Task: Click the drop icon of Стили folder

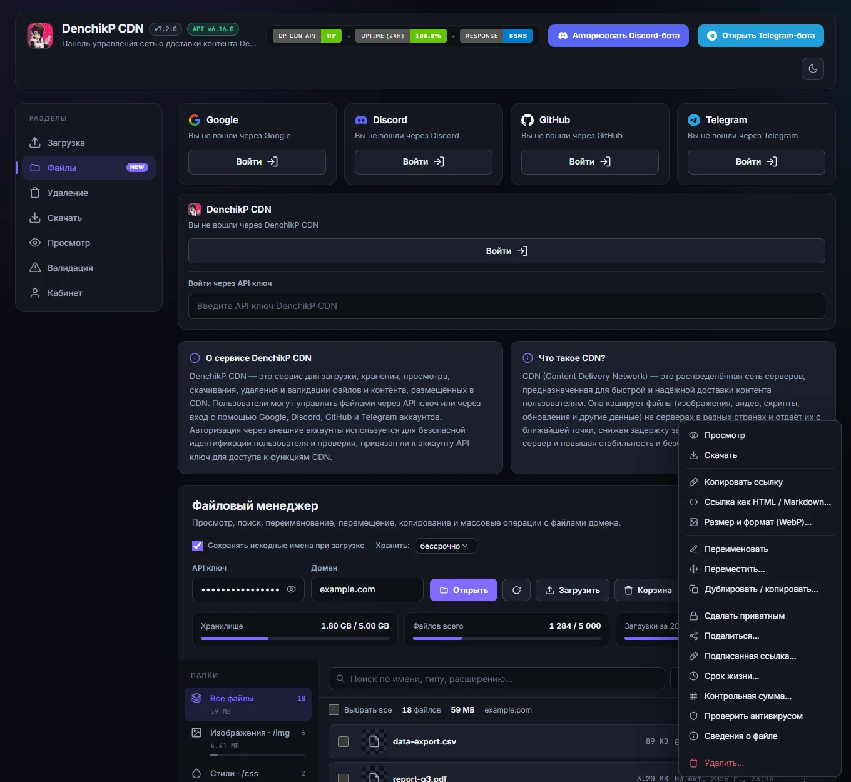Action: click(196, 773)
